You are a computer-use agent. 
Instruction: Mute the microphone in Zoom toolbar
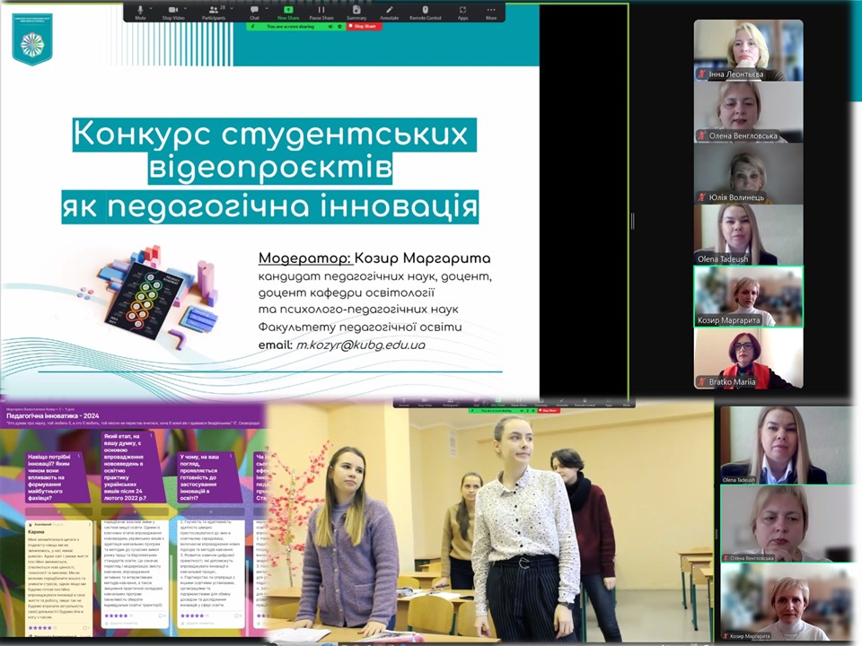pyautogui.click(x=140, y=11)
